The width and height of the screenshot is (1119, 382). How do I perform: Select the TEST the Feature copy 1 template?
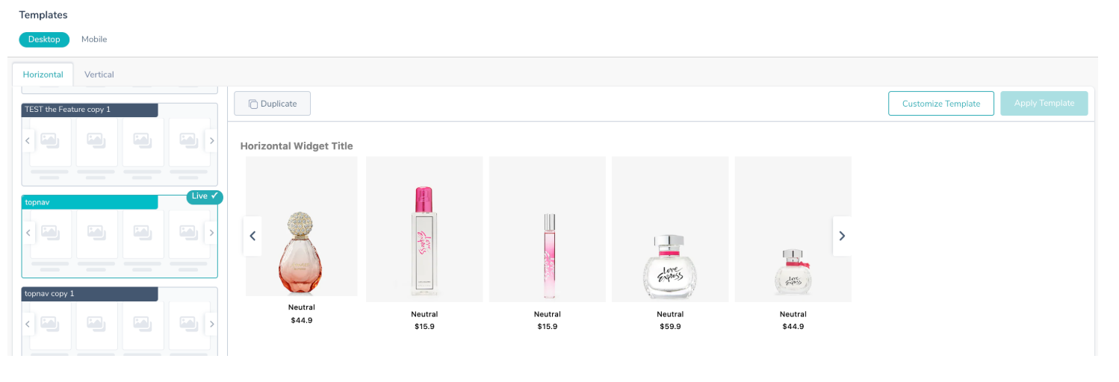pos(120,145)
